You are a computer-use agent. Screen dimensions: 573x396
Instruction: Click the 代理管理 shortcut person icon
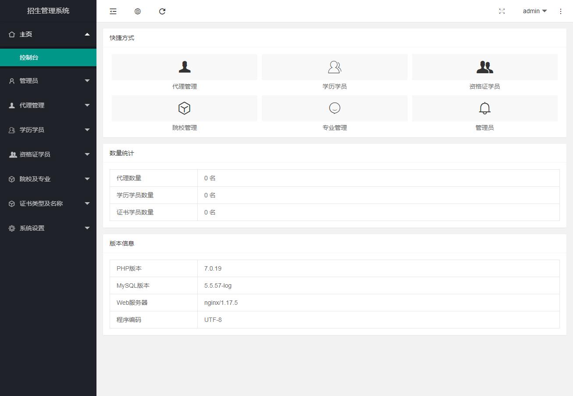click(185, 67)
